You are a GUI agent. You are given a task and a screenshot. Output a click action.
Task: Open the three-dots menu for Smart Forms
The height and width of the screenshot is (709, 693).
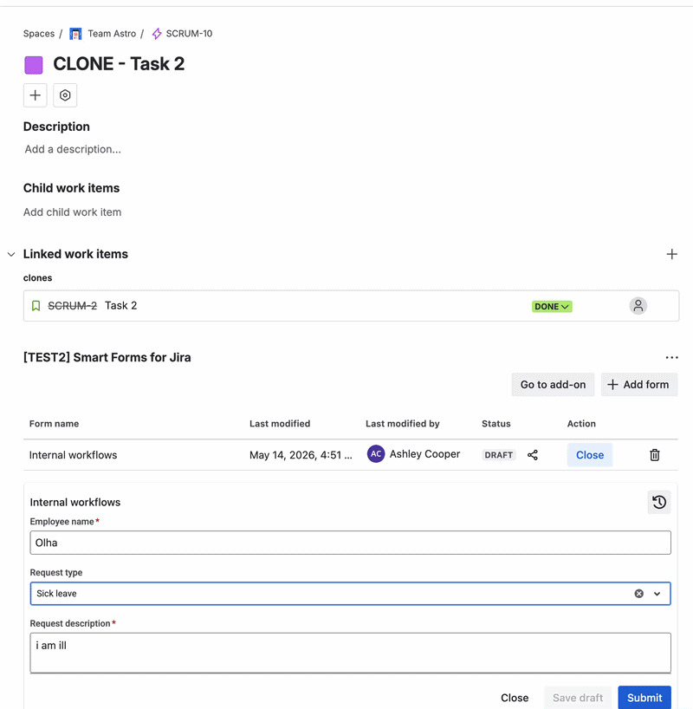click(x=671, y=358)
